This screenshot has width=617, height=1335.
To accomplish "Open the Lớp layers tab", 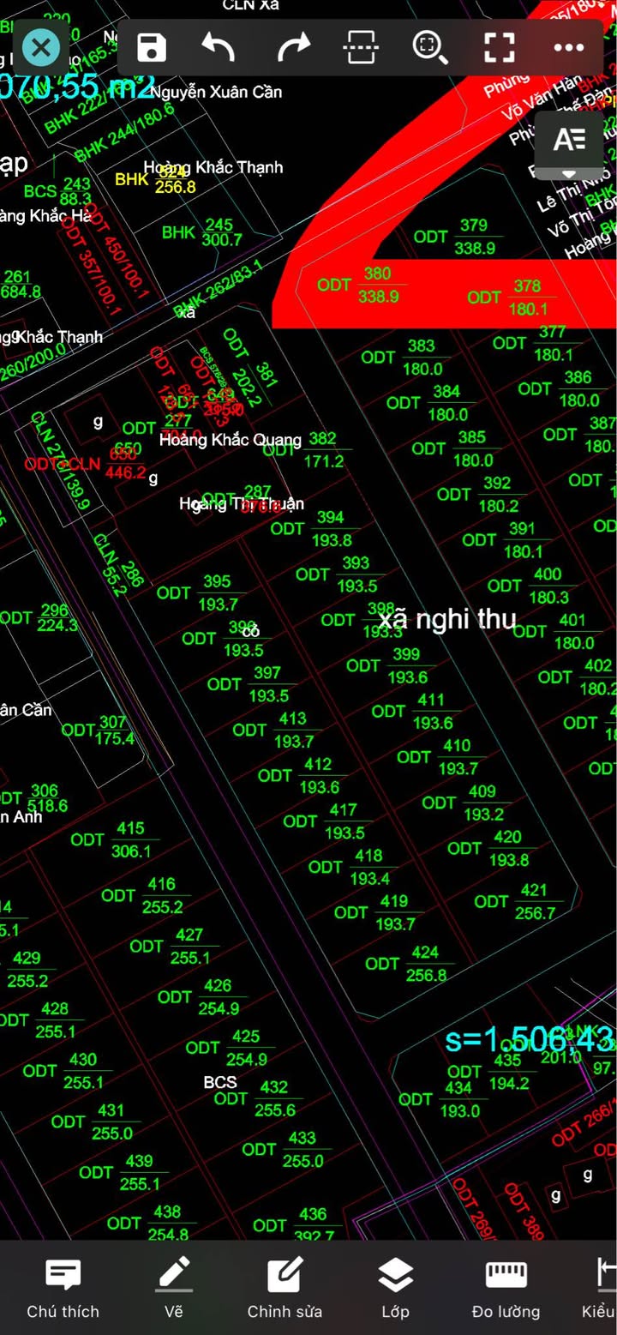I will click(x=395, y=1287).
